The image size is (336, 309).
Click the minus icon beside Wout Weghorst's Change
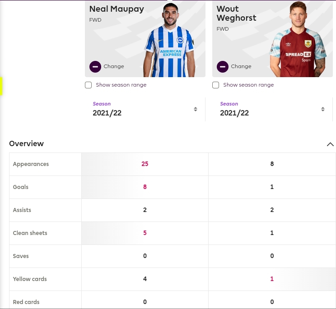coord(223,67)
